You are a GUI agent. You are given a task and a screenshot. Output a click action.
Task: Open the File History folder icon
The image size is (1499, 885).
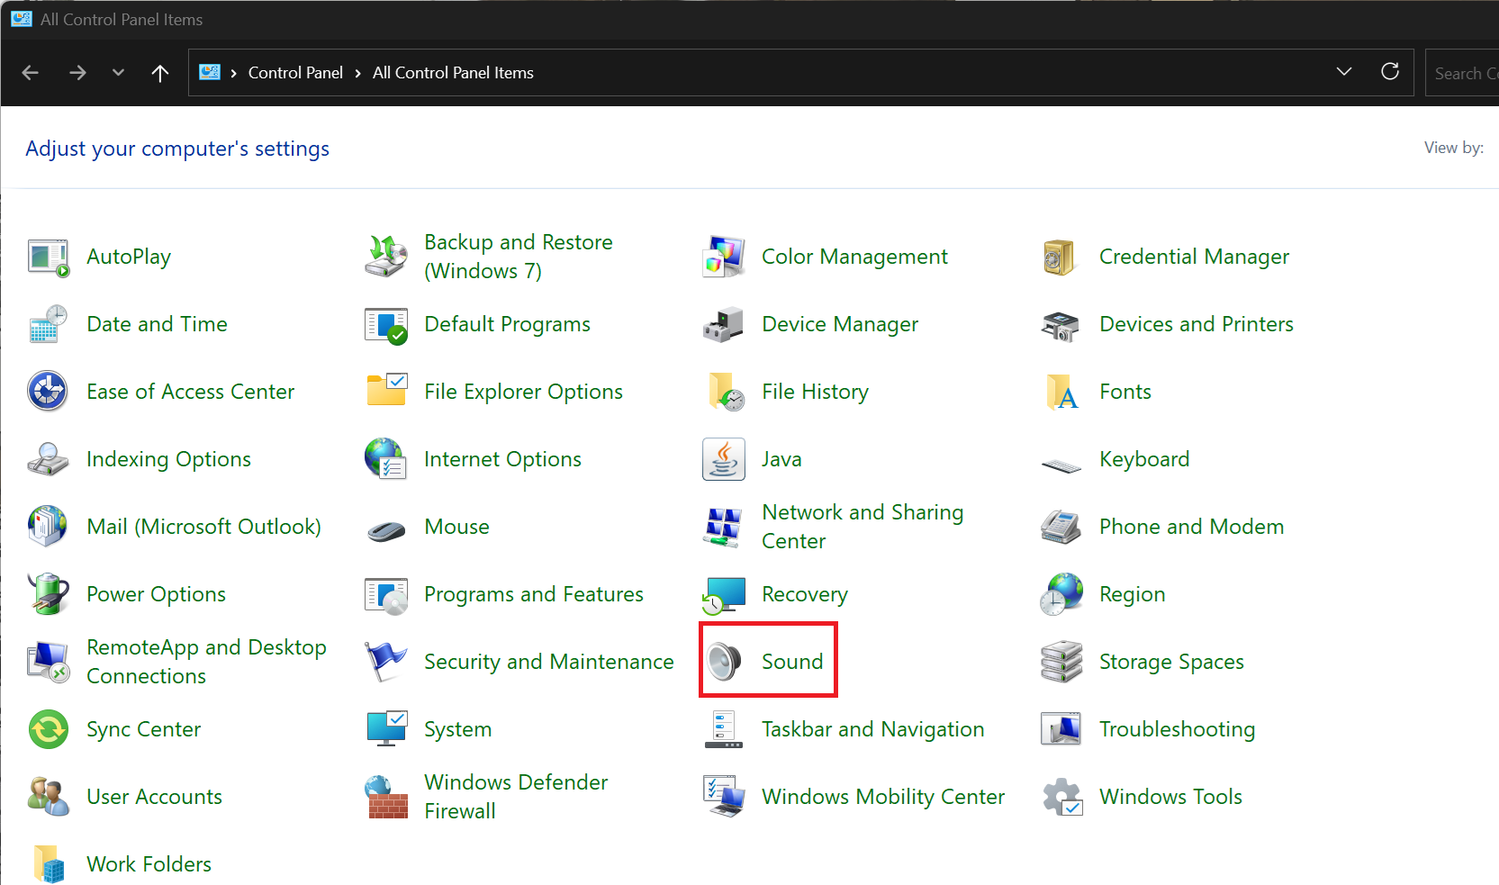click(x=726, y=392)
